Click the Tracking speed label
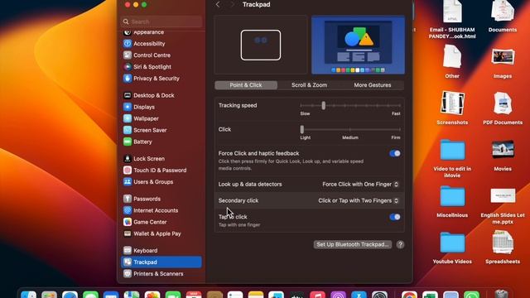The height and width of the screenshot is (298, 530). point(238,105)
